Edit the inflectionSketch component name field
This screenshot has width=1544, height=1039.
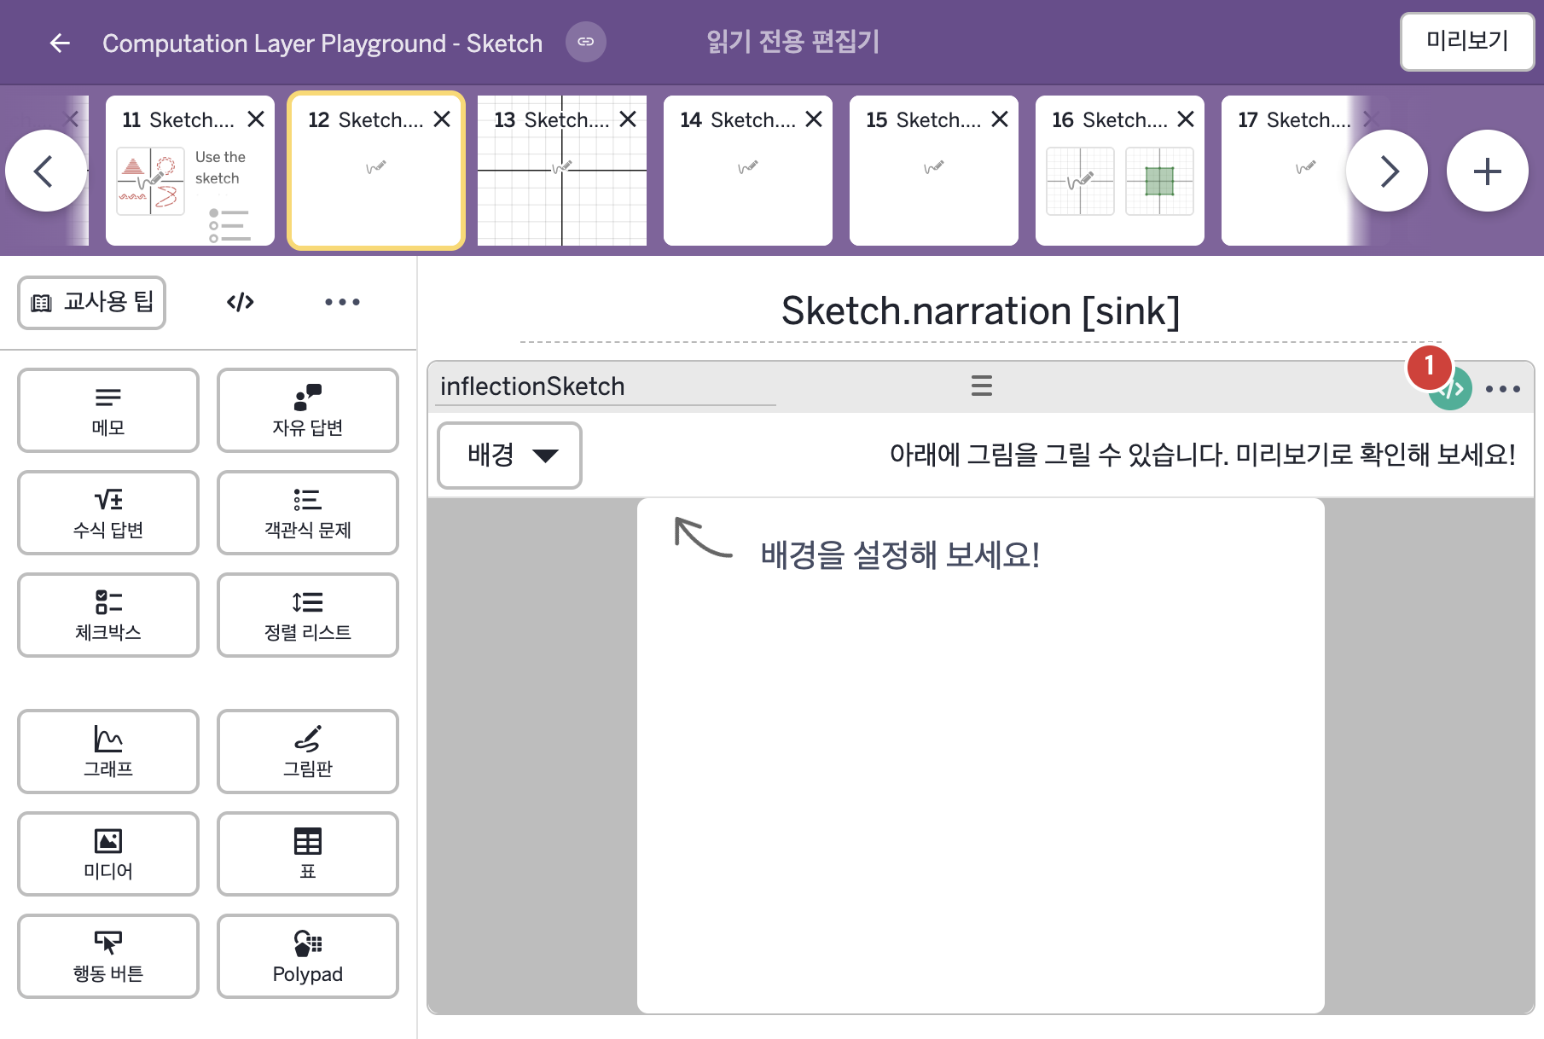pyautogui.click(x=607, y=386)
